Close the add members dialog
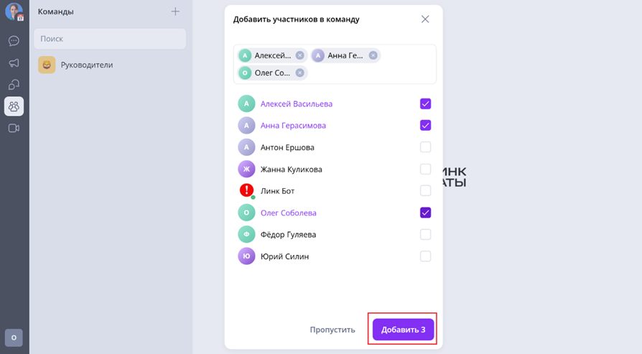The height and width of the screenshot is (354, 642). point(425,19)
